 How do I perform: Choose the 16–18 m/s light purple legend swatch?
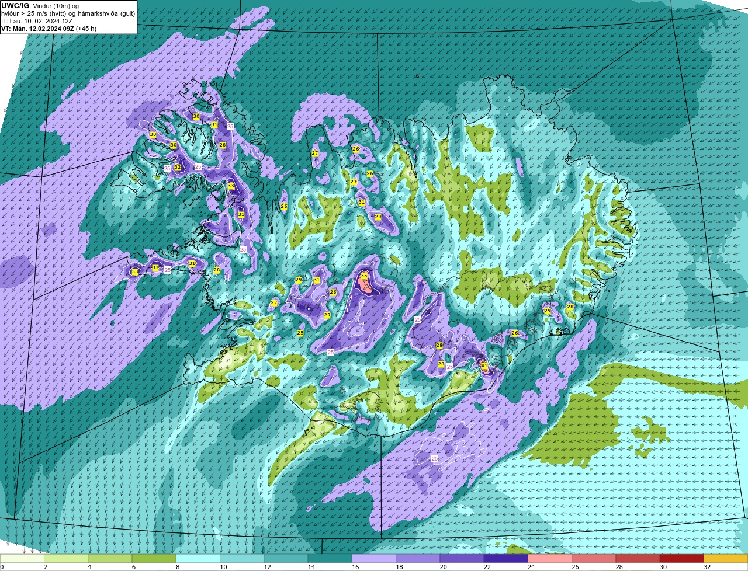[374, 558]
